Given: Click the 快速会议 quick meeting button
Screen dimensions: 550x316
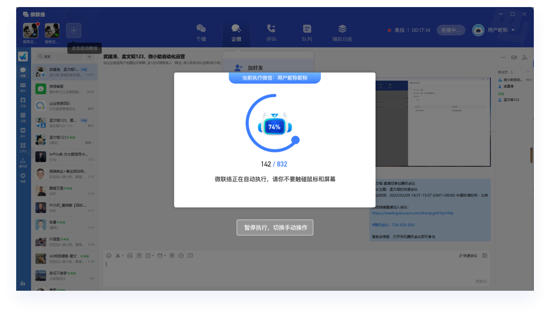Looking at the screenshot, I should point(468,256).
